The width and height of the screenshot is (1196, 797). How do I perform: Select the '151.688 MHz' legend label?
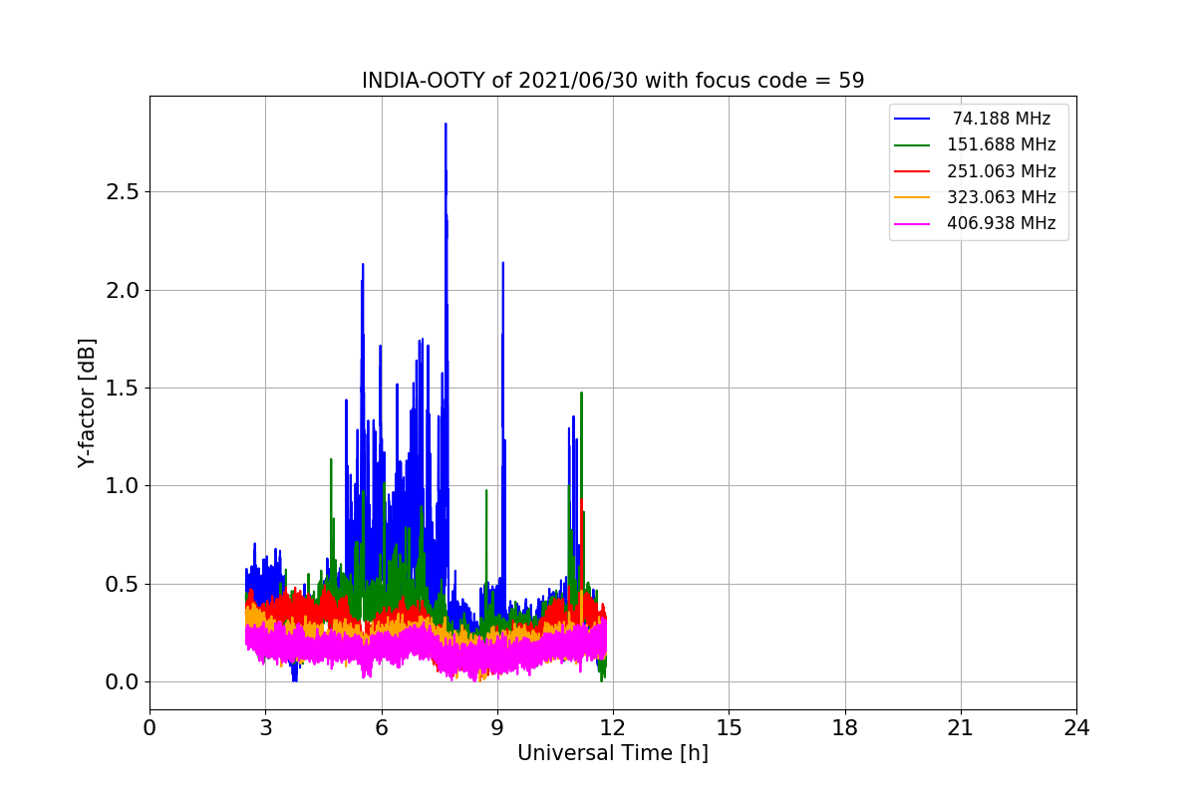(x=1002, y=144)
